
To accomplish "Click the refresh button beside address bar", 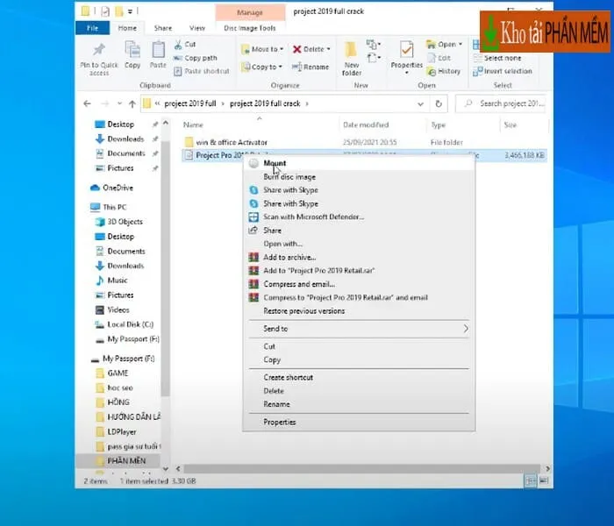I will click(x=439, y=103).
